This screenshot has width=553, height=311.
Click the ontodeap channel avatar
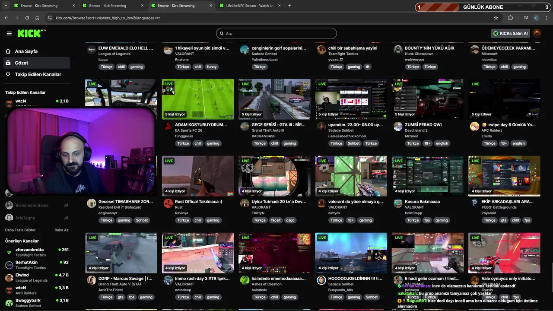[x=168, y=280]
